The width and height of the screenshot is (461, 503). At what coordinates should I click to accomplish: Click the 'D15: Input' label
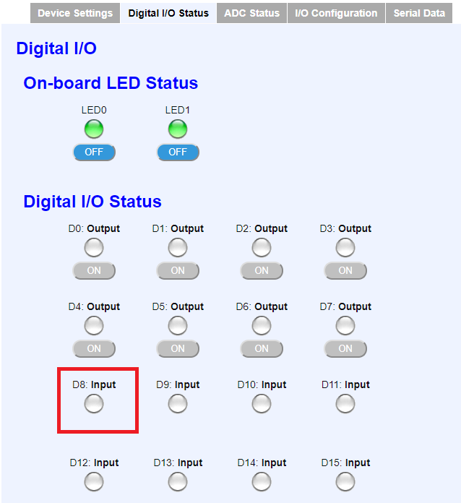[345, 463]
